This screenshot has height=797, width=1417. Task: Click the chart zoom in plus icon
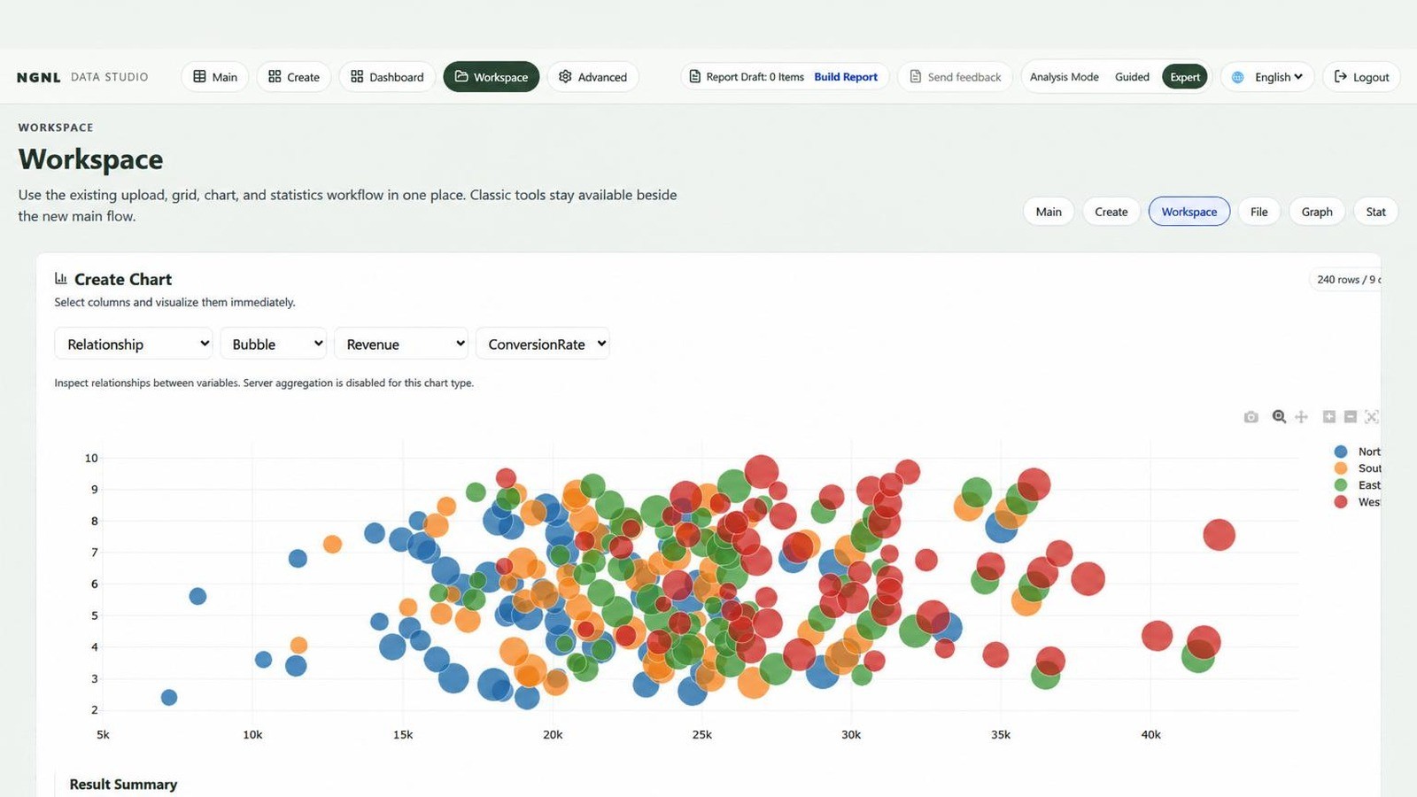tap(1328, 416)
